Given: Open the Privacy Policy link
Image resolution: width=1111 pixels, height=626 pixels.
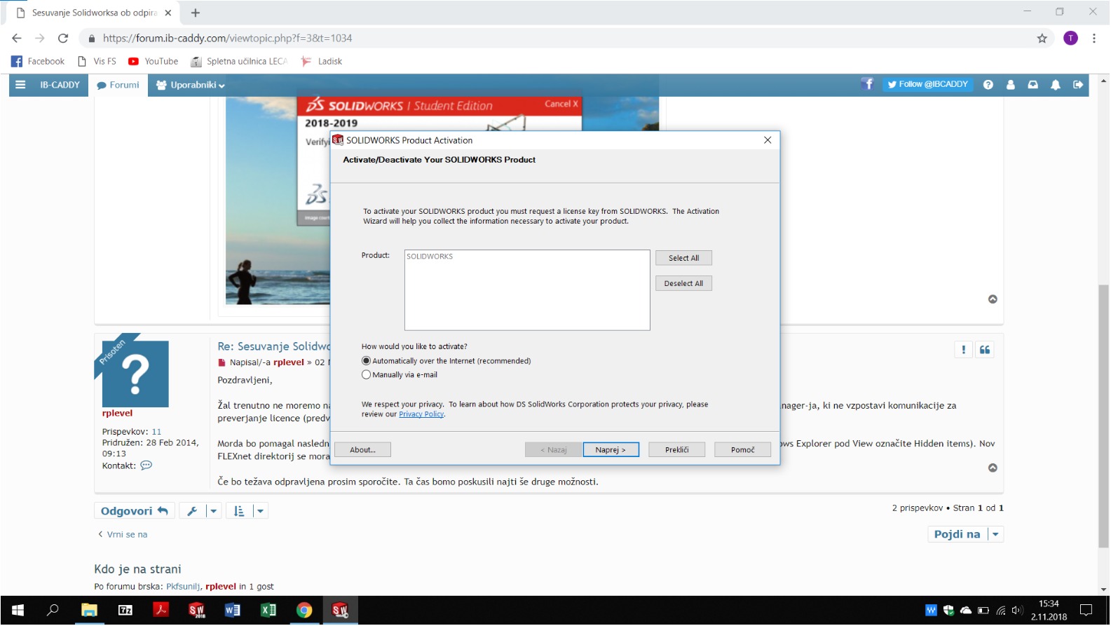Looking at the screenshot, I should pos(421,414).
